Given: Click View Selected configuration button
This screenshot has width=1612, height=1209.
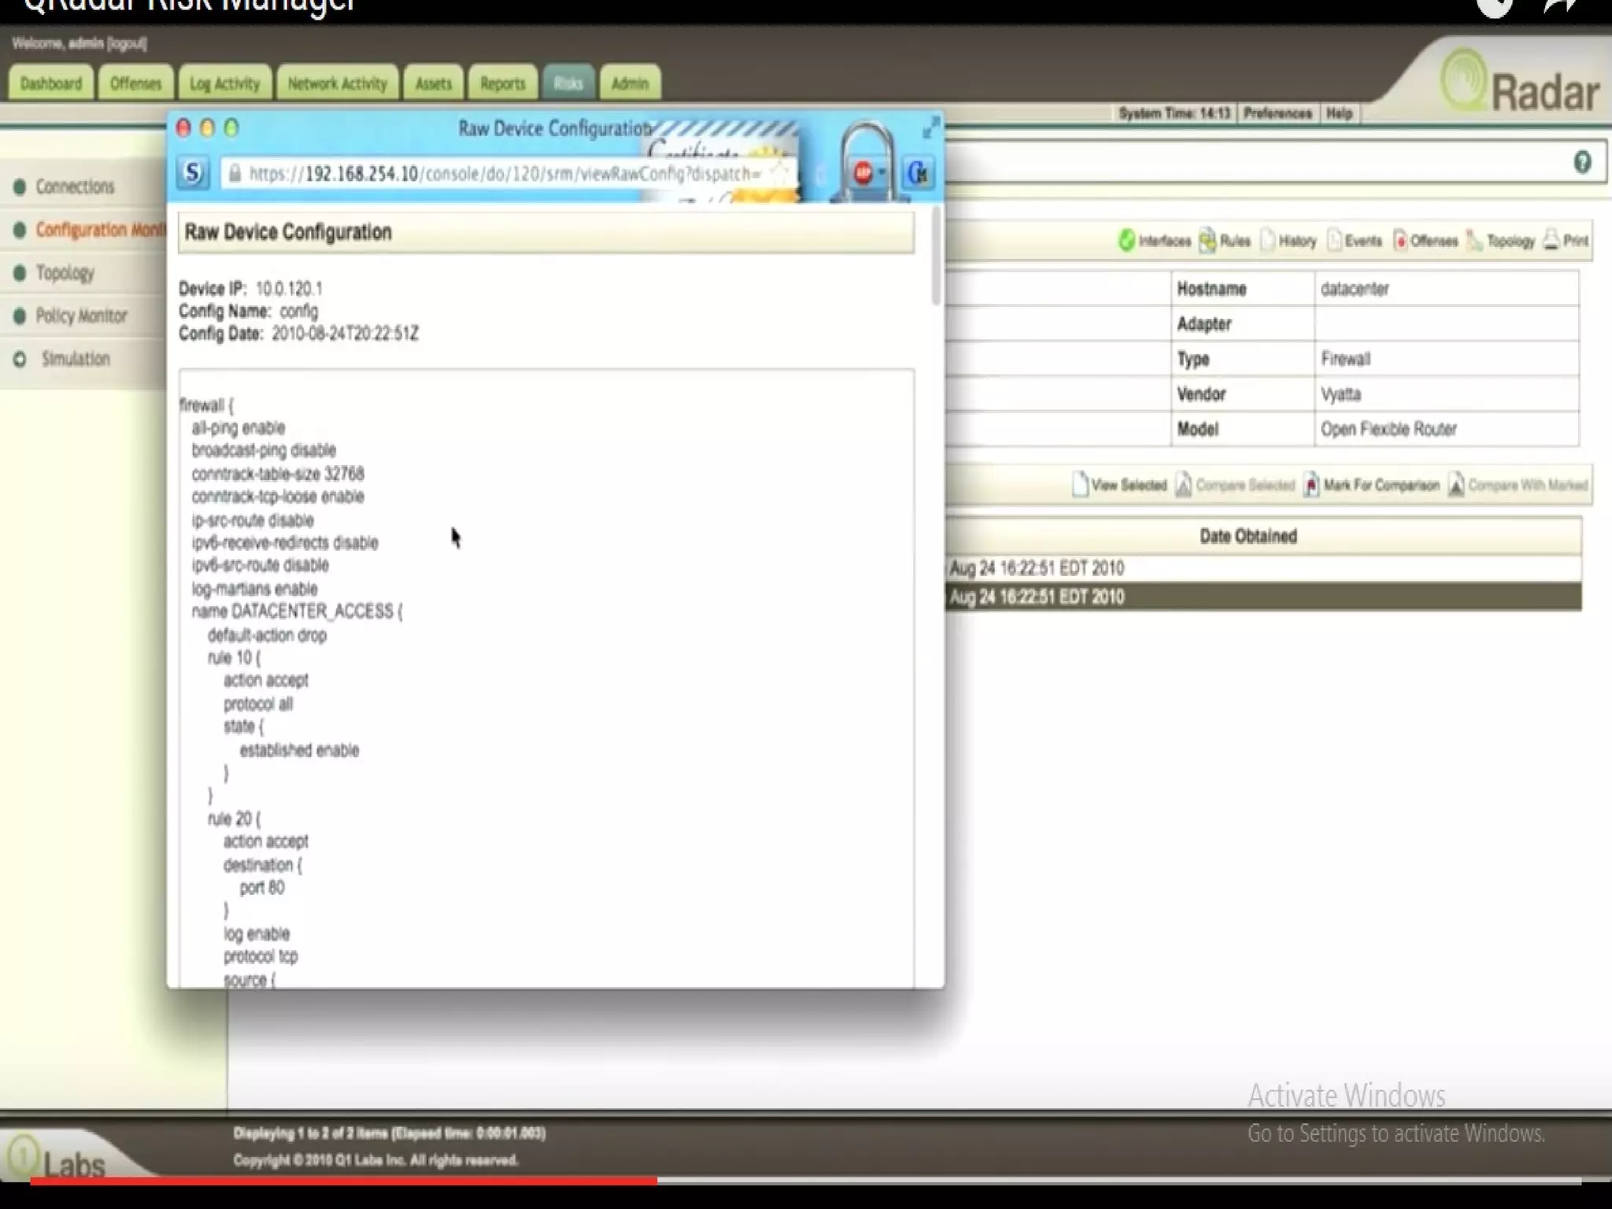Looking at the screenshot, I should point(1119,485).
